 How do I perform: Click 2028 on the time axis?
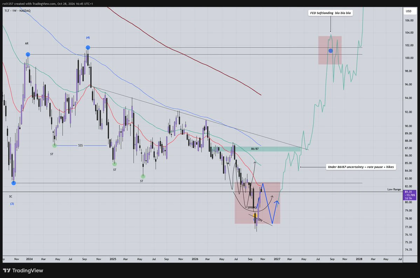[359, 259]
